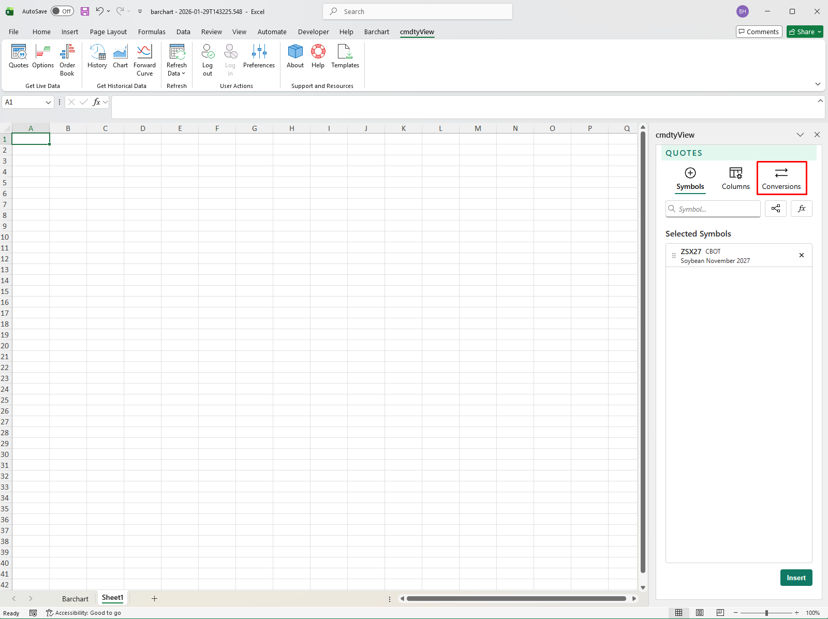Select the Forward Curve icon

[144, 60]
